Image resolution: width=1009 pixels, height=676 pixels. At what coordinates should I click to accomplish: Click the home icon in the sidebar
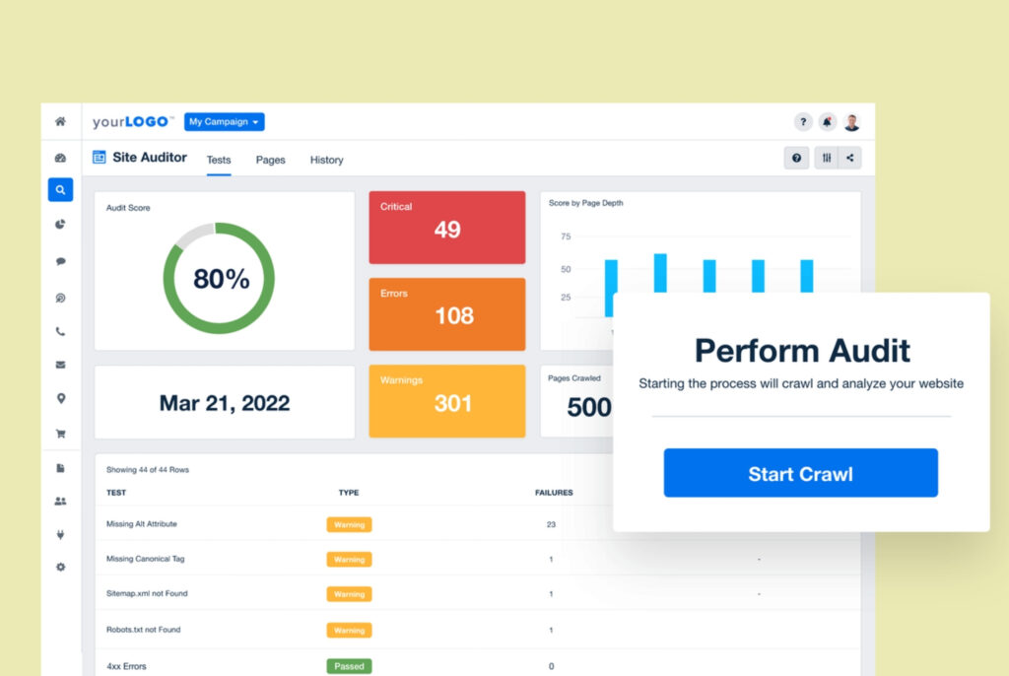tap(60, 122)
